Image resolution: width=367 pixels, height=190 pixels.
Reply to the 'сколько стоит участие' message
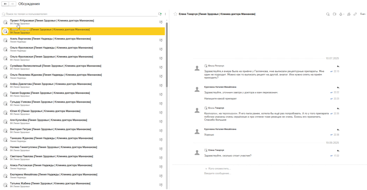pyautogui.click(x=338, y=151)
